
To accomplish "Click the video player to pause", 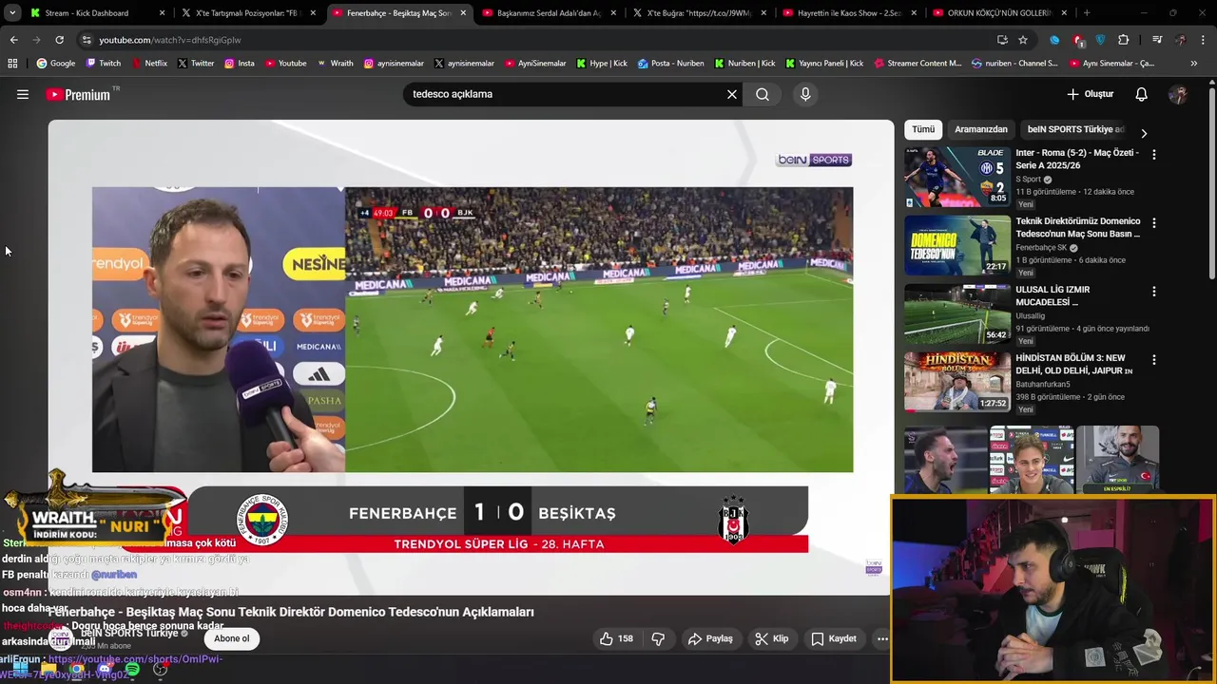I will click(x=472, y=356).
